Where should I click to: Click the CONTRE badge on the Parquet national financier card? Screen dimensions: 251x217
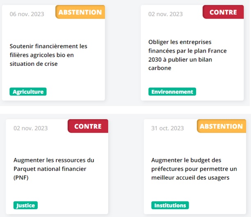tap(88, 126)
